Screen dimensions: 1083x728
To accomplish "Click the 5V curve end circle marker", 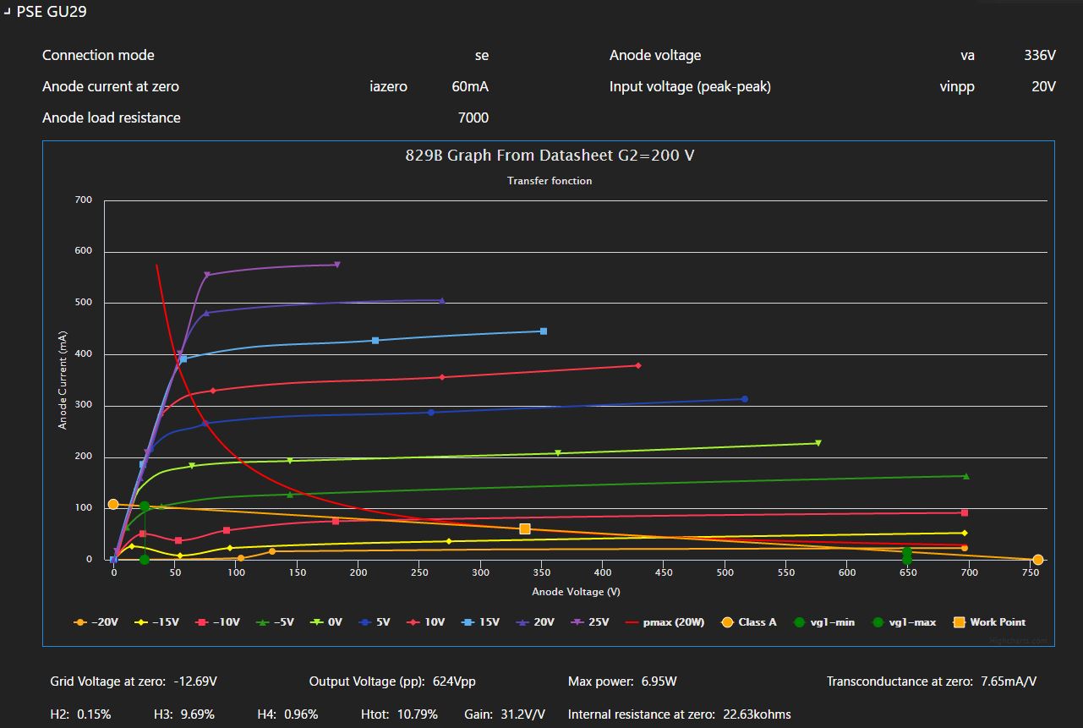I will [x=745, y=399].
